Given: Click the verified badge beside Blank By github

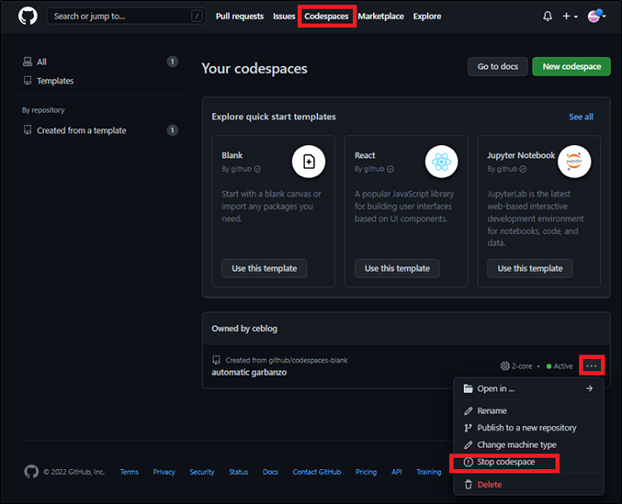Looking at the screenshot, I should [x=258, y=169].
